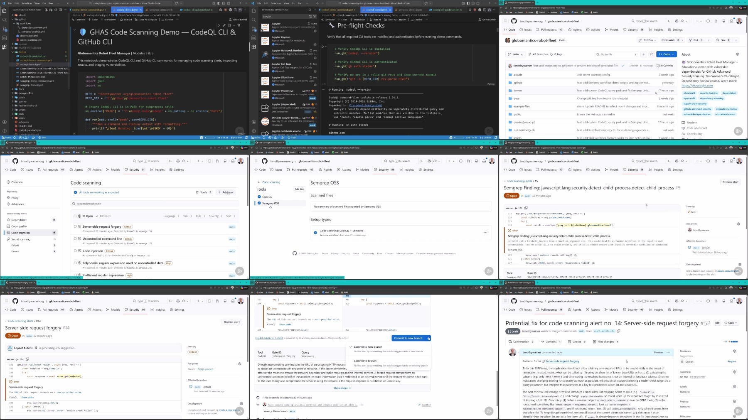The width and height of the screenshot is (748, 420).
Task: Check the Server-side request forgery alert checkbox
Action: pyautogui.click(x=75, y=226)
